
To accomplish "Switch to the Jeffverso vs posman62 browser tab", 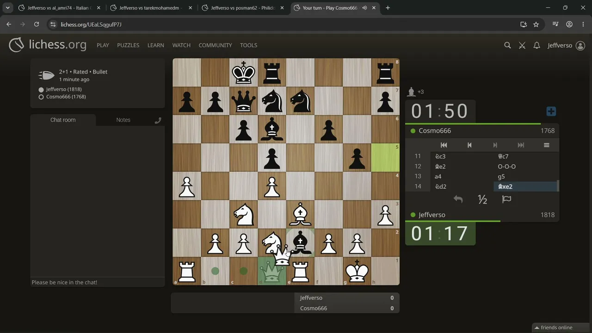I will (x=243, y=8).
